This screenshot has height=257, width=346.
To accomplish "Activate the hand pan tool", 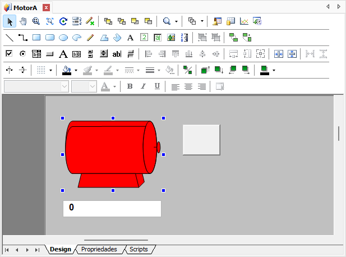I will tap(23, 21).
